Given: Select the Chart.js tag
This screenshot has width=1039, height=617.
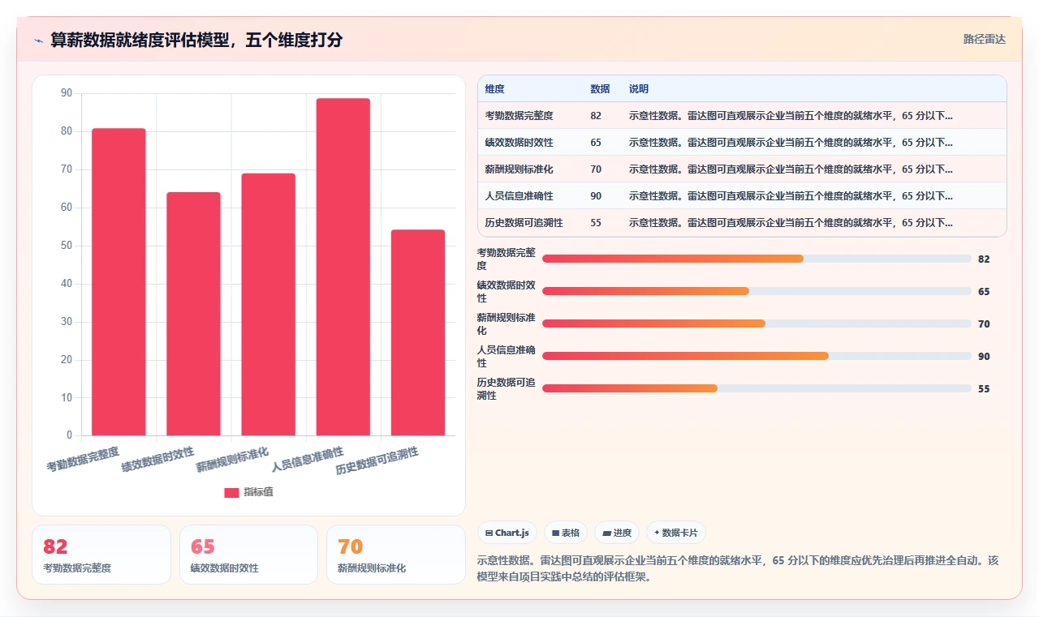Looking at the screenshot, I should pos(507,533).
